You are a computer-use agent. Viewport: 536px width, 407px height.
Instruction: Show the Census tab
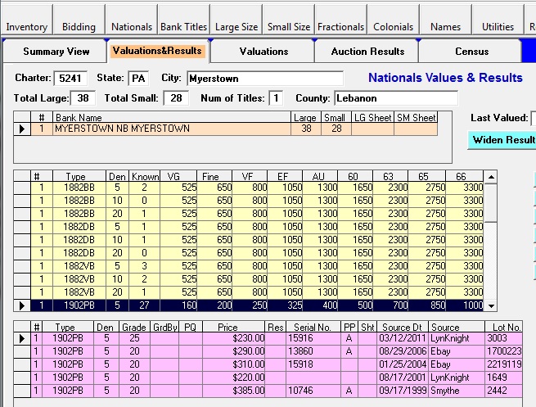pos(471,51)
